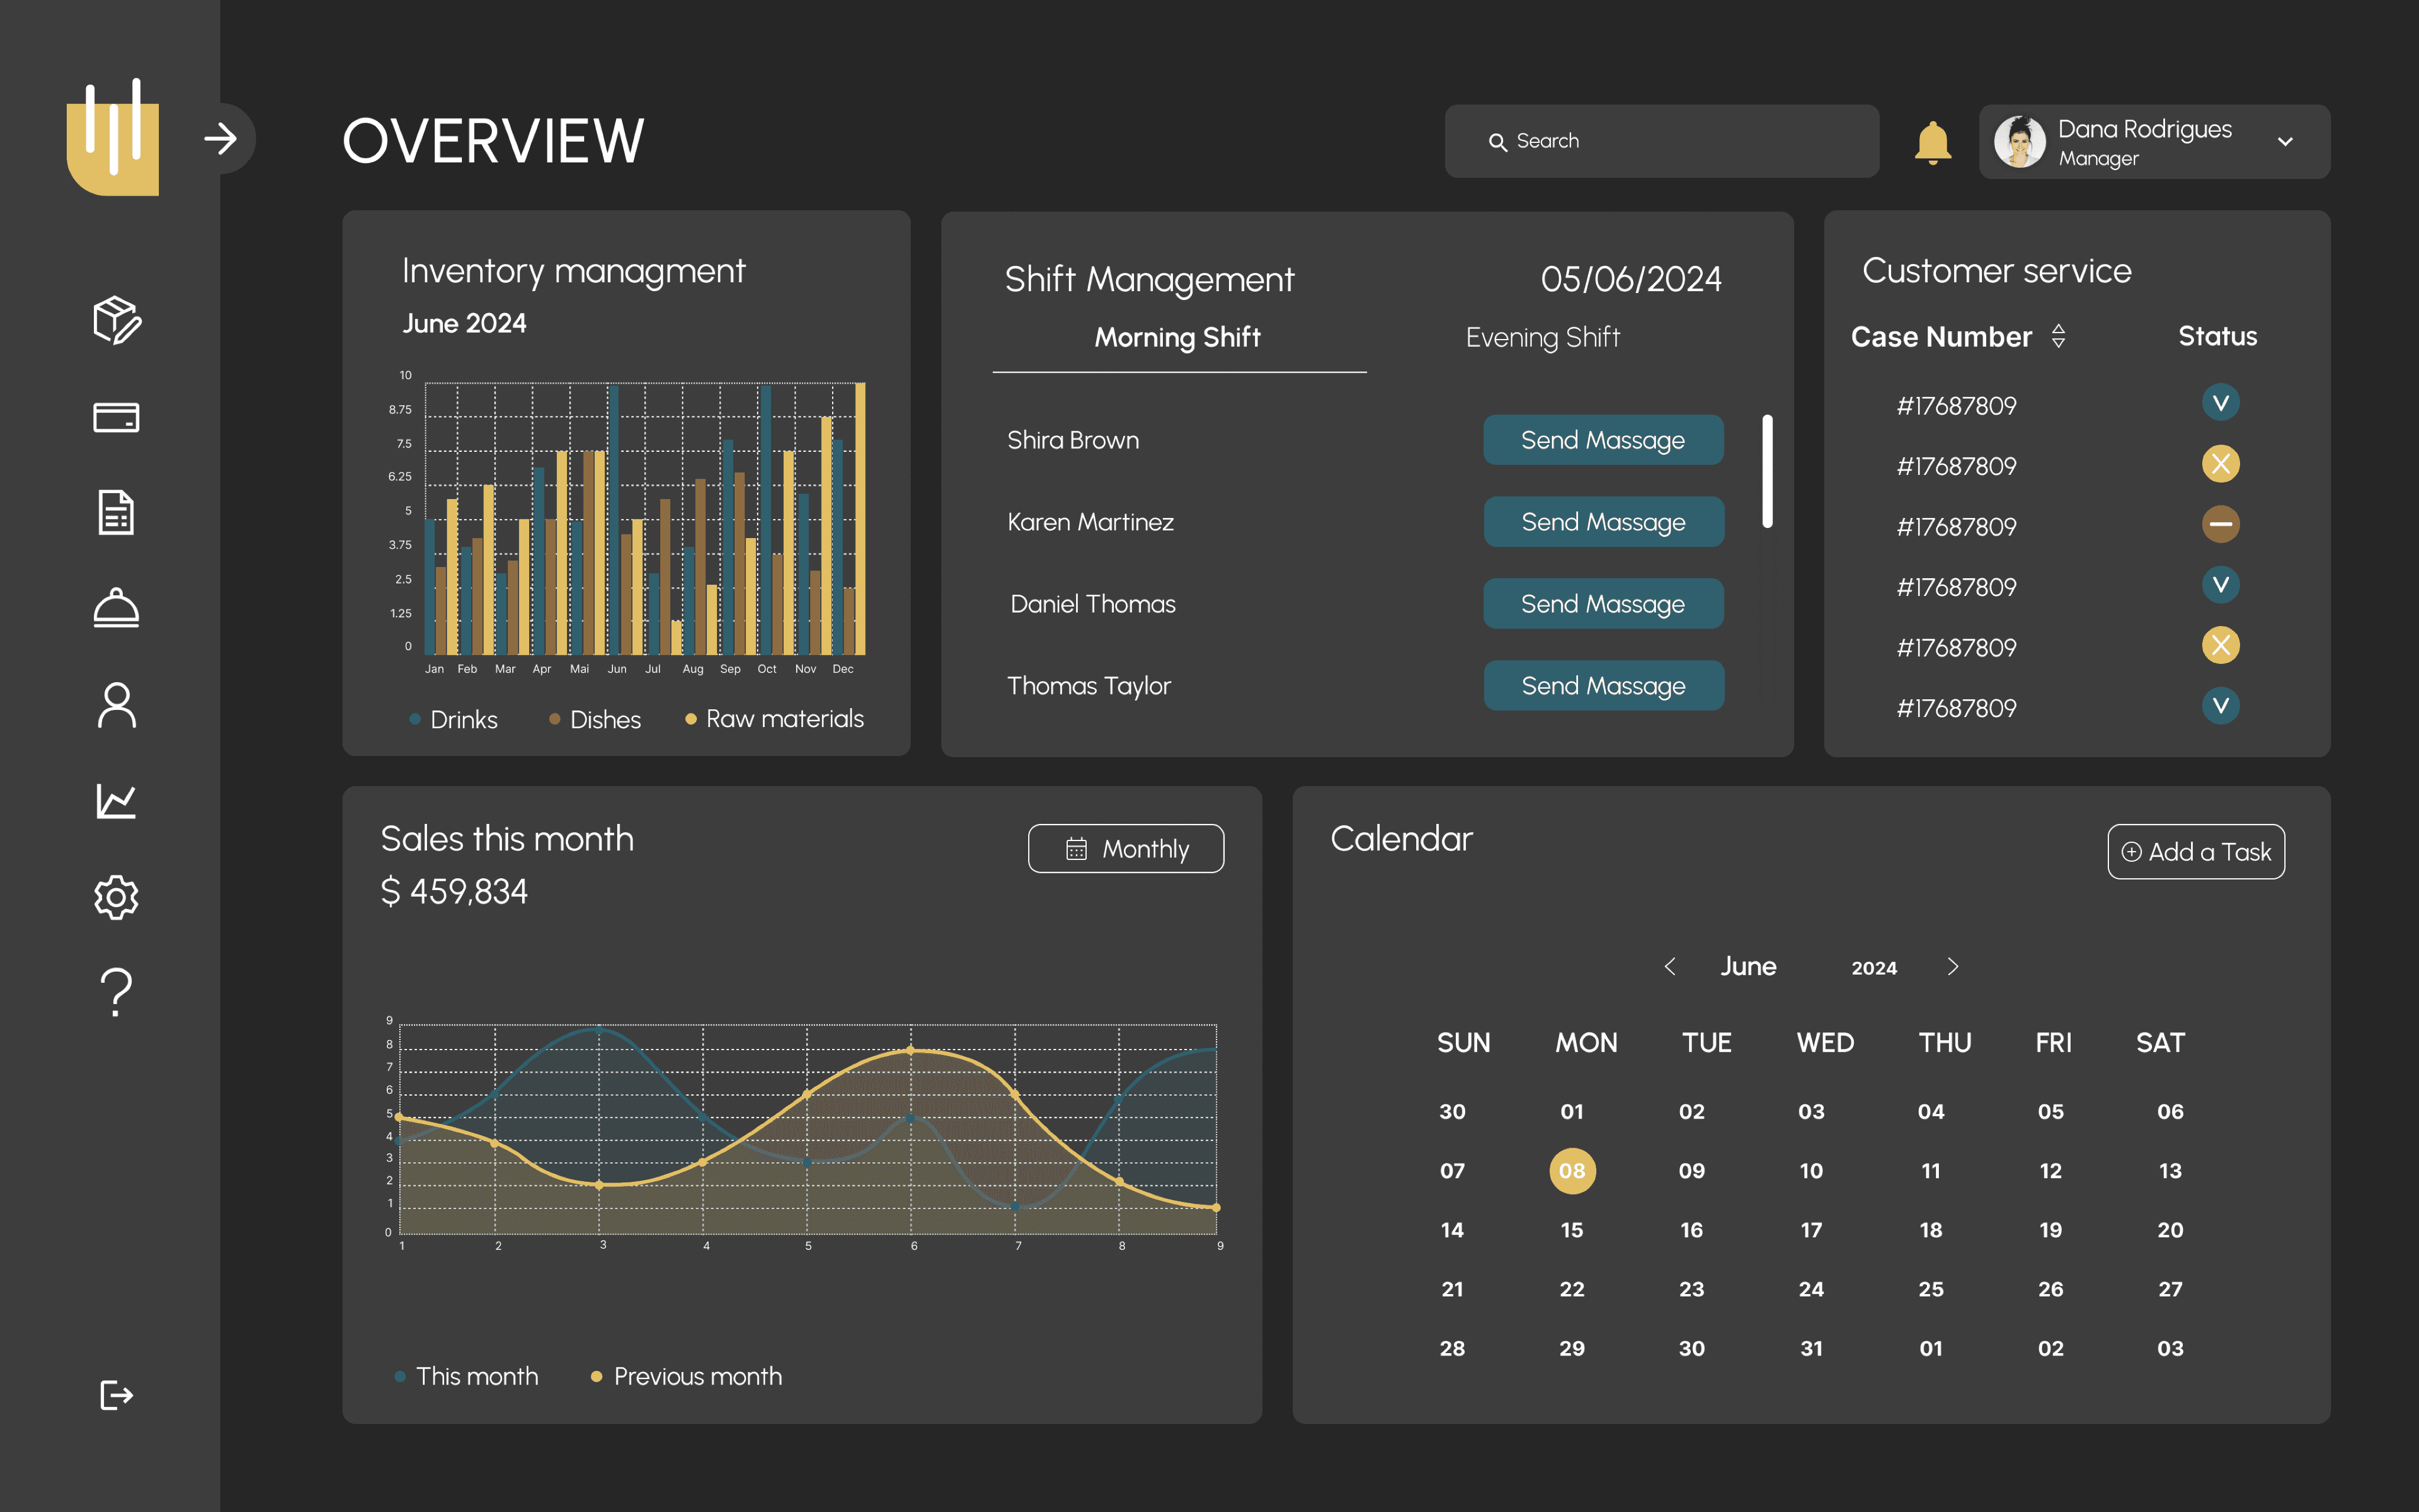Toggle Previous month legend in sales chart
Image resolution: width=2419 pixels, height=1512 pixels.
[x=687, y=1377]
